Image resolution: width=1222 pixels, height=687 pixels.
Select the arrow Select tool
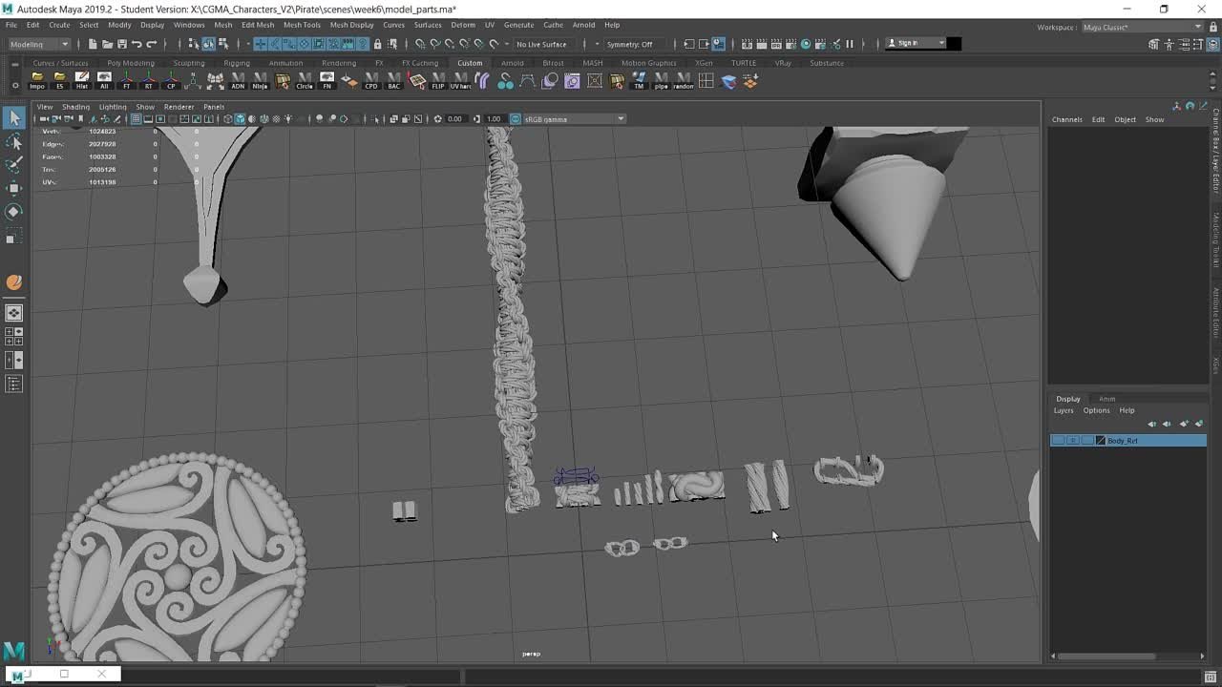[x=14, y=117]
